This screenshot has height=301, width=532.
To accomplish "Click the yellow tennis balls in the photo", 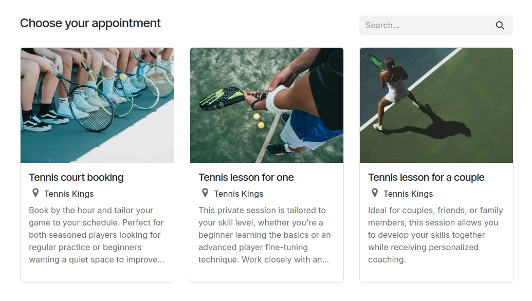I will pos(259,121).
